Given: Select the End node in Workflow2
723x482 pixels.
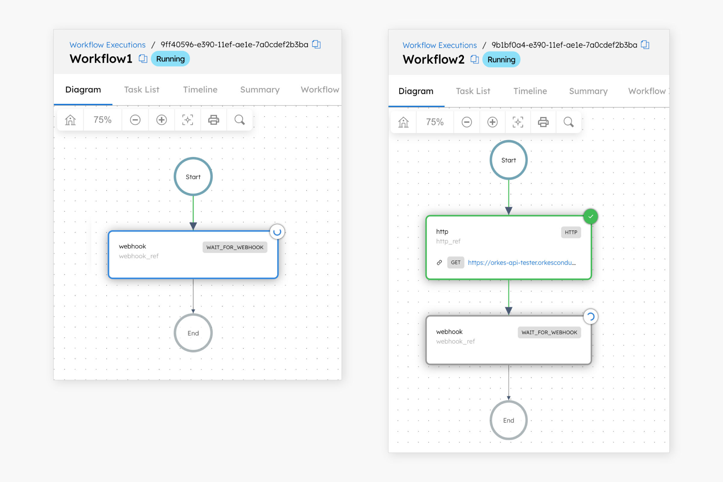Looking at the screenshot, I should (x=509, y=420).
